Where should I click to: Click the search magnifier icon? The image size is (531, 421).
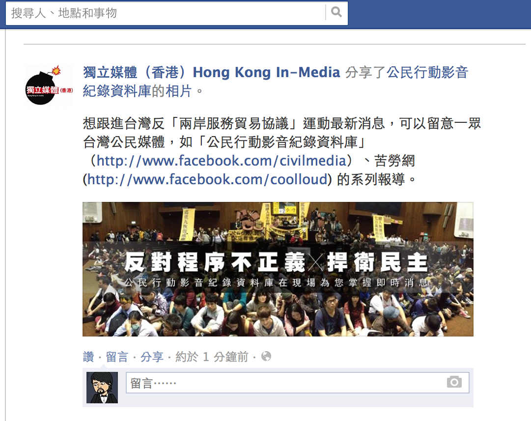pos(336,13)
